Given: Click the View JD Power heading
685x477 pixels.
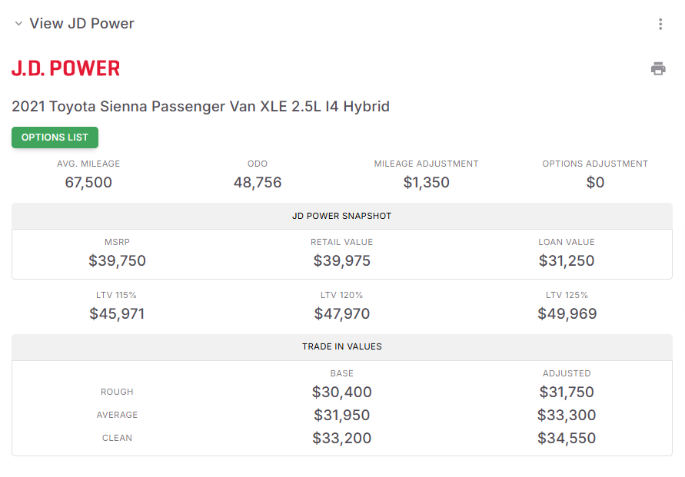Looking at the screenshot, I should [81, 24].
